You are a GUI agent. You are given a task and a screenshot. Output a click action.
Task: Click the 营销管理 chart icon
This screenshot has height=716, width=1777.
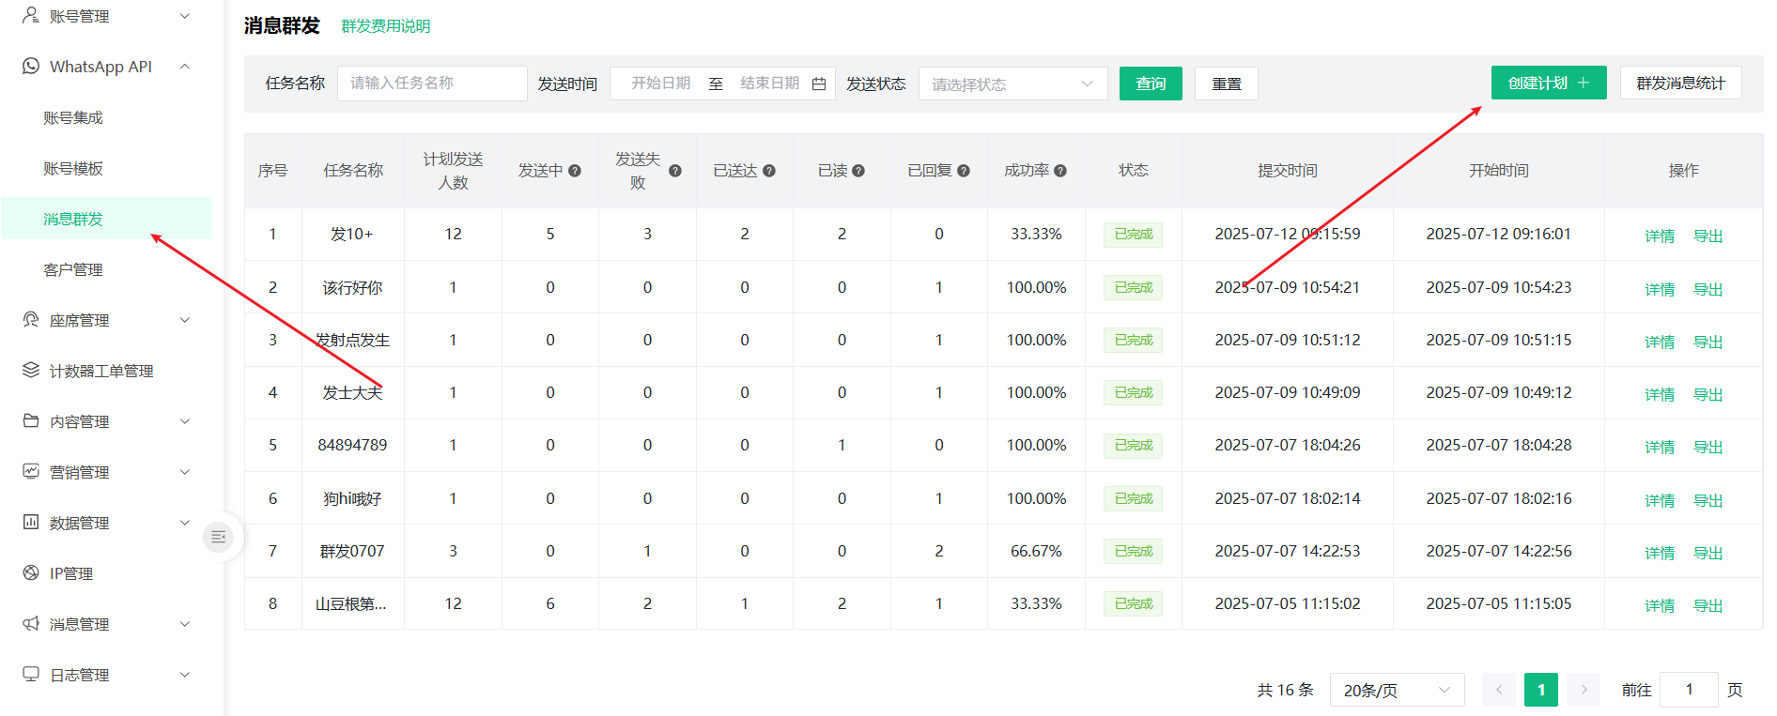click(31, 471)
